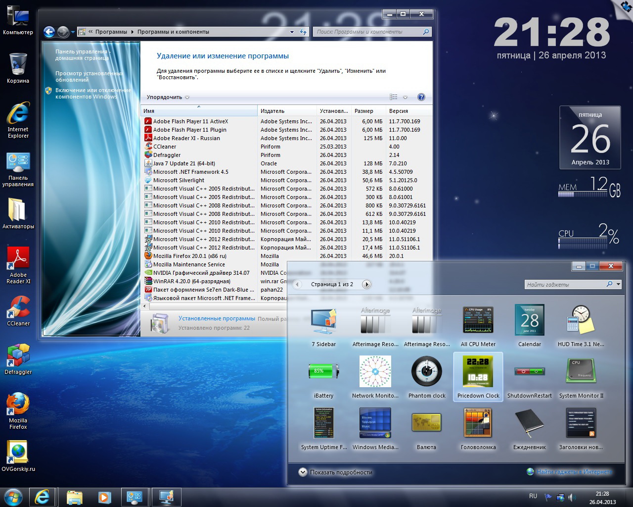
Task: Refresh the Programs window address bar
Action: (303, 32)
